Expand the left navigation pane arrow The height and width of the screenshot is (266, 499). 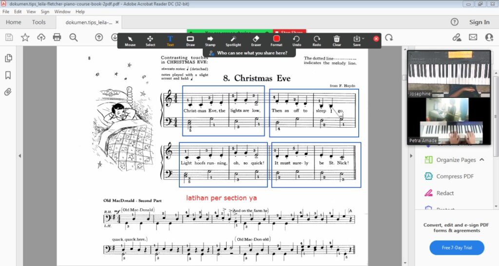click(x=20, y=156)
